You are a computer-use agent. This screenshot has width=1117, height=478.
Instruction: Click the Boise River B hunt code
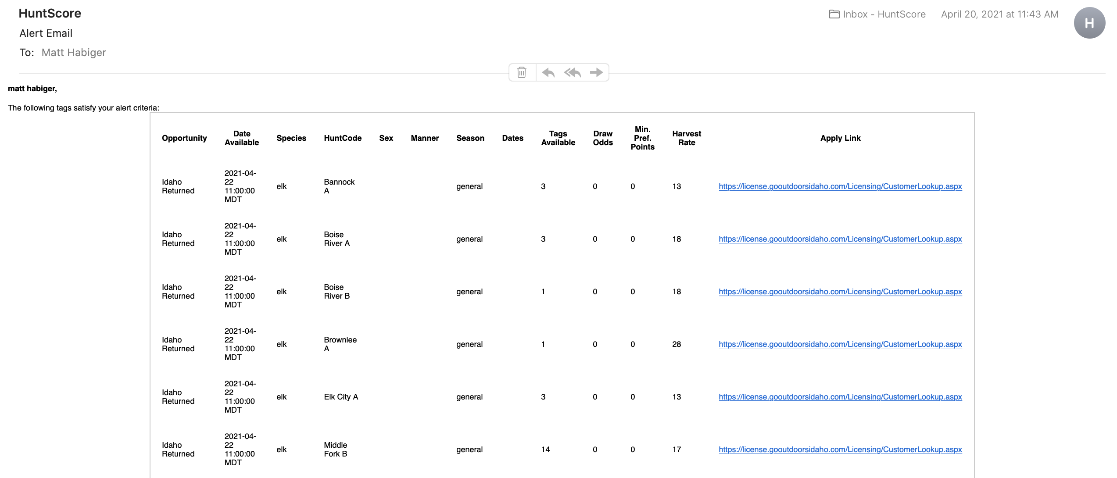pos(337,292)
